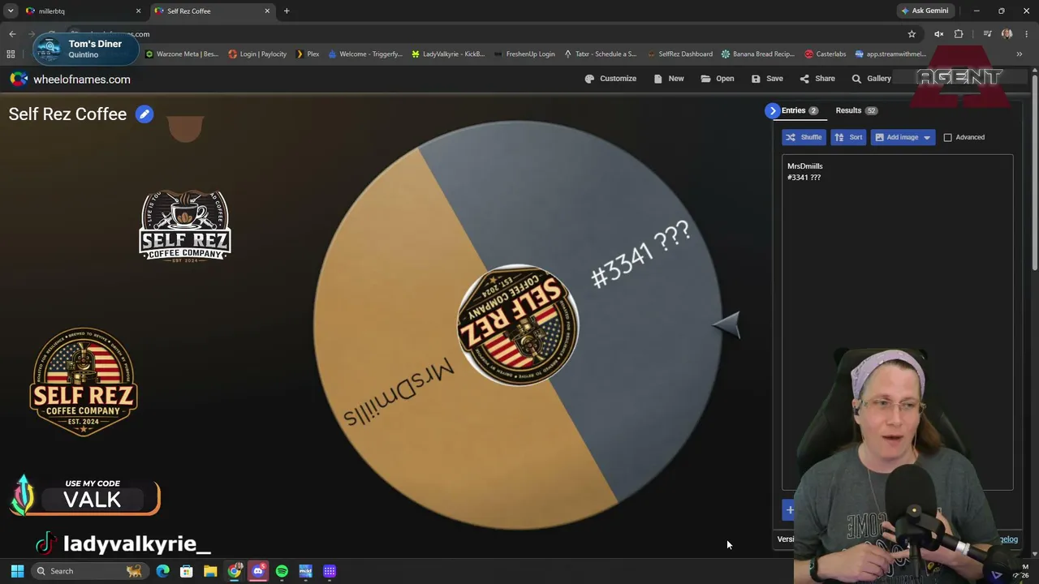1039x584 pixels.
Task: Bookmark this page with the star icon
Action: 912,34
